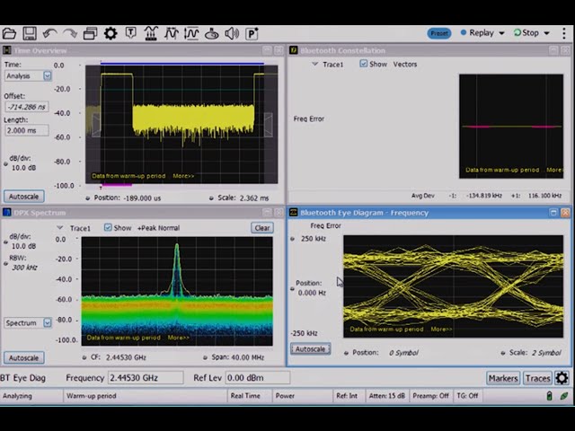Click the Displays windows icon in toolbar

pyautogui.click(x=90, y=33)
